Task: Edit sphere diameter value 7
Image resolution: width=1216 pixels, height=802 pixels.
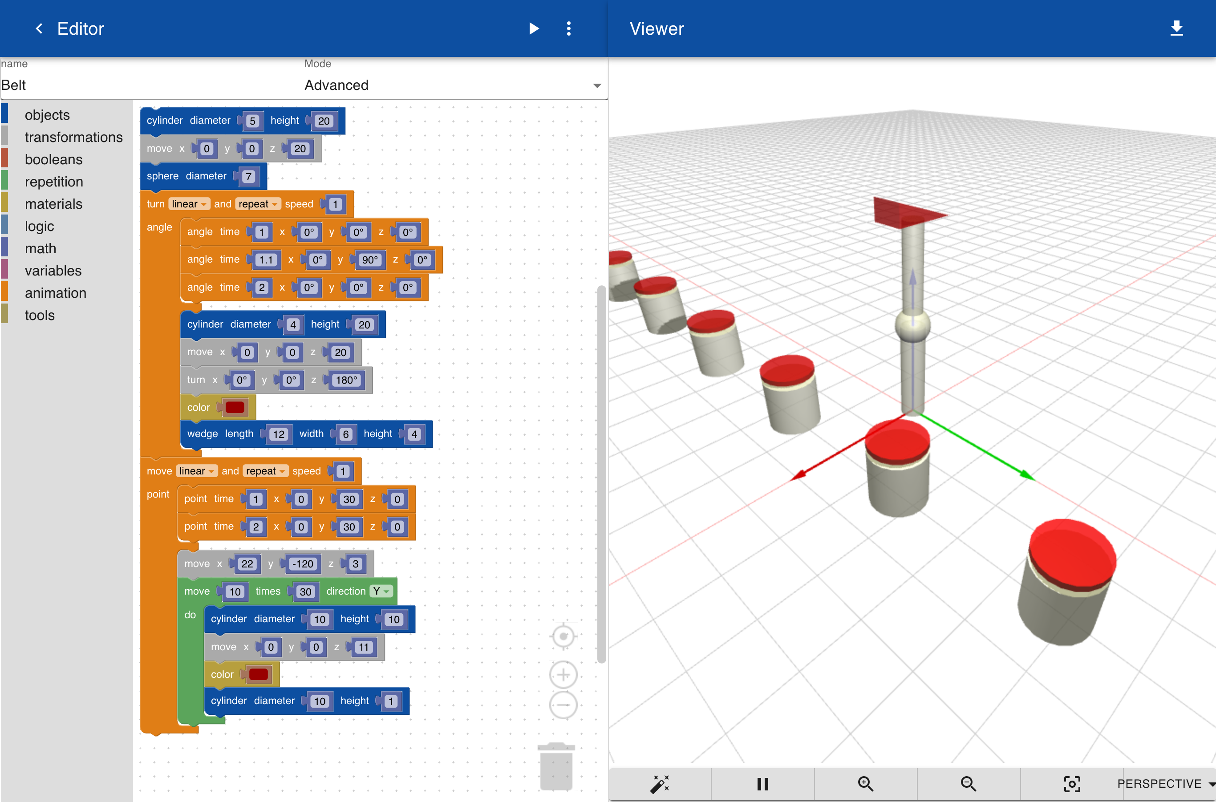Action: click(249, 176)
